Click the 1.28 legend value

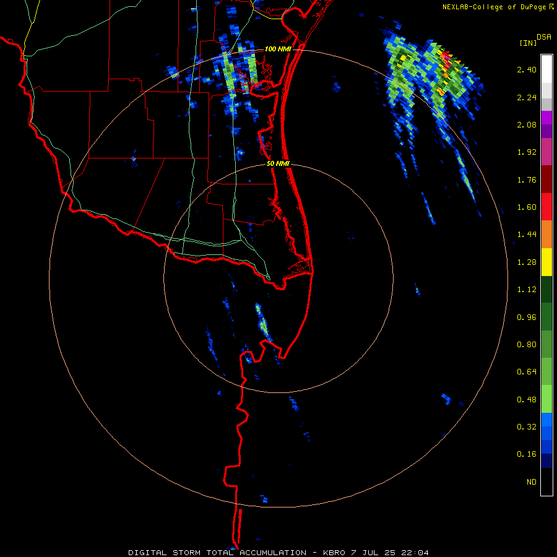[527, 262]
